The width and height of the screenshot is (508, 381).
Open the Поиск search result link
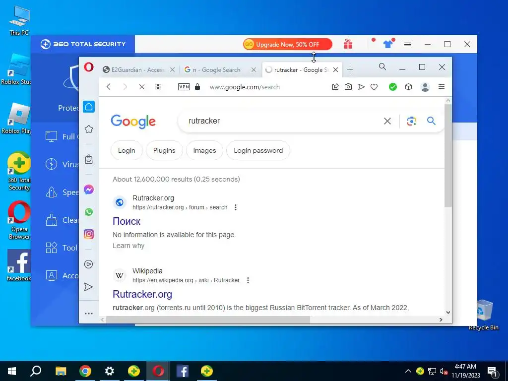pos(127,221)
